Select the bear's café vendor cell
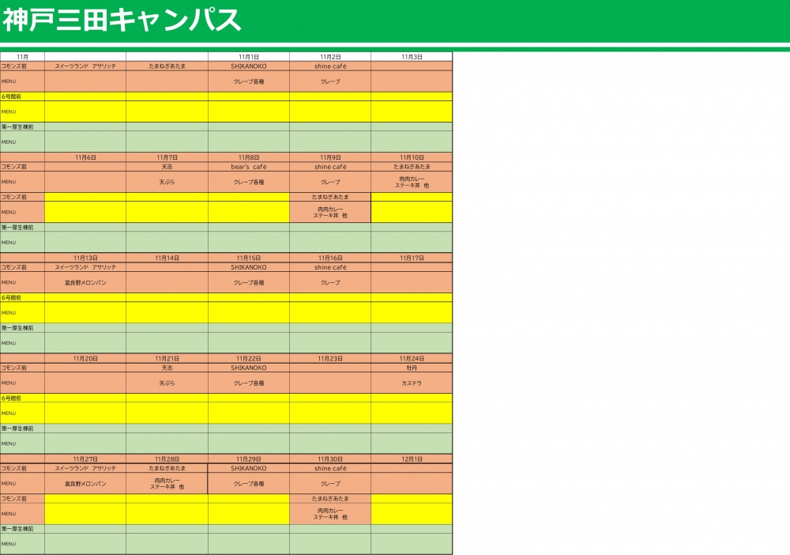Image resolution: width=790 pixels, height=555 pixels. click(x=249, y=167)
